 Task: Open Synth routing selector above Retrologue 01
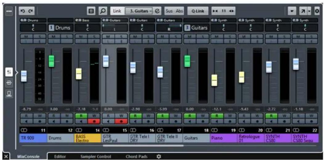pos(250,20)
